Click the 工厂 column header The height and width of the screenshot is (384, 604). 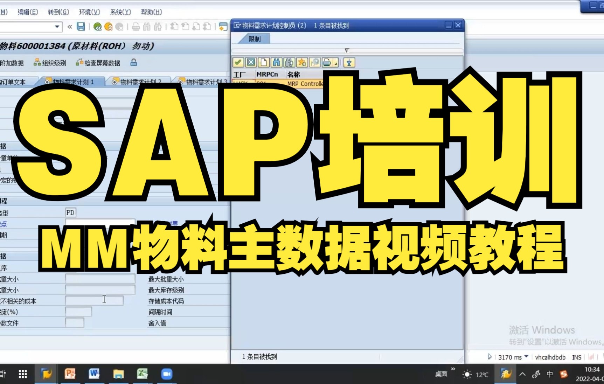click(x=239, y=75)
